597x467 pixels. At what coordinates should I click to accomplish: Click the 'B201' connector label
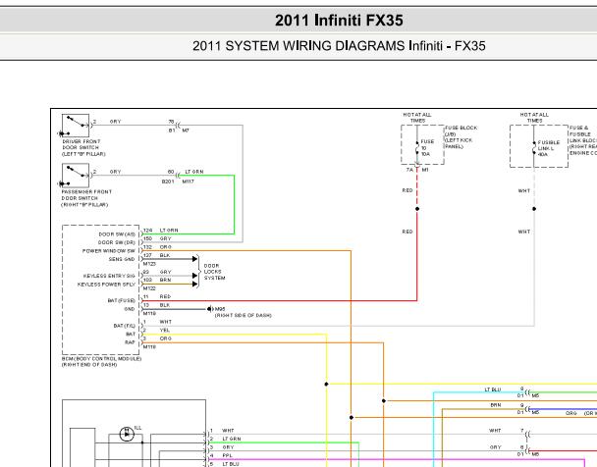(x=168, y=182)
